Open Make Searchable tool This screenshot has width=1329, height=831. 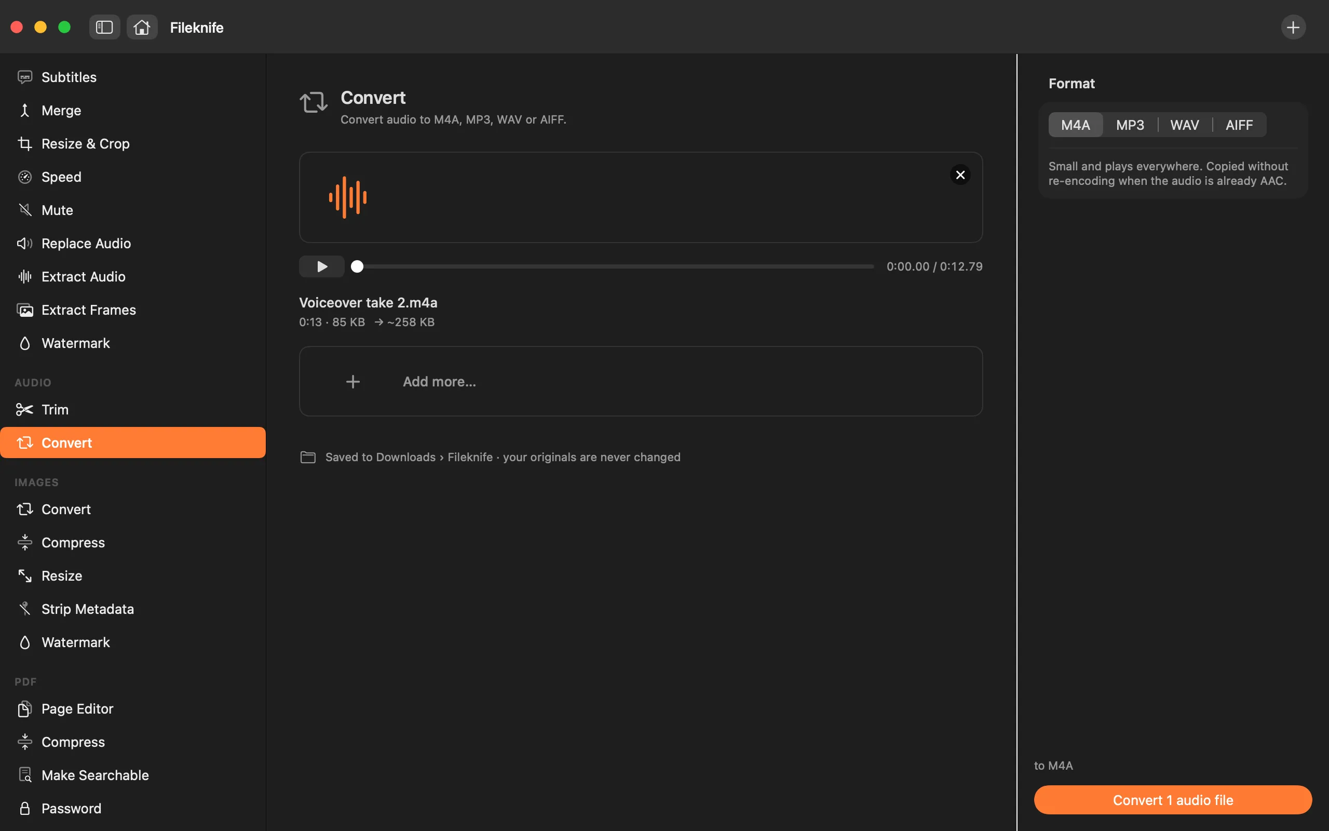(133, 775)
